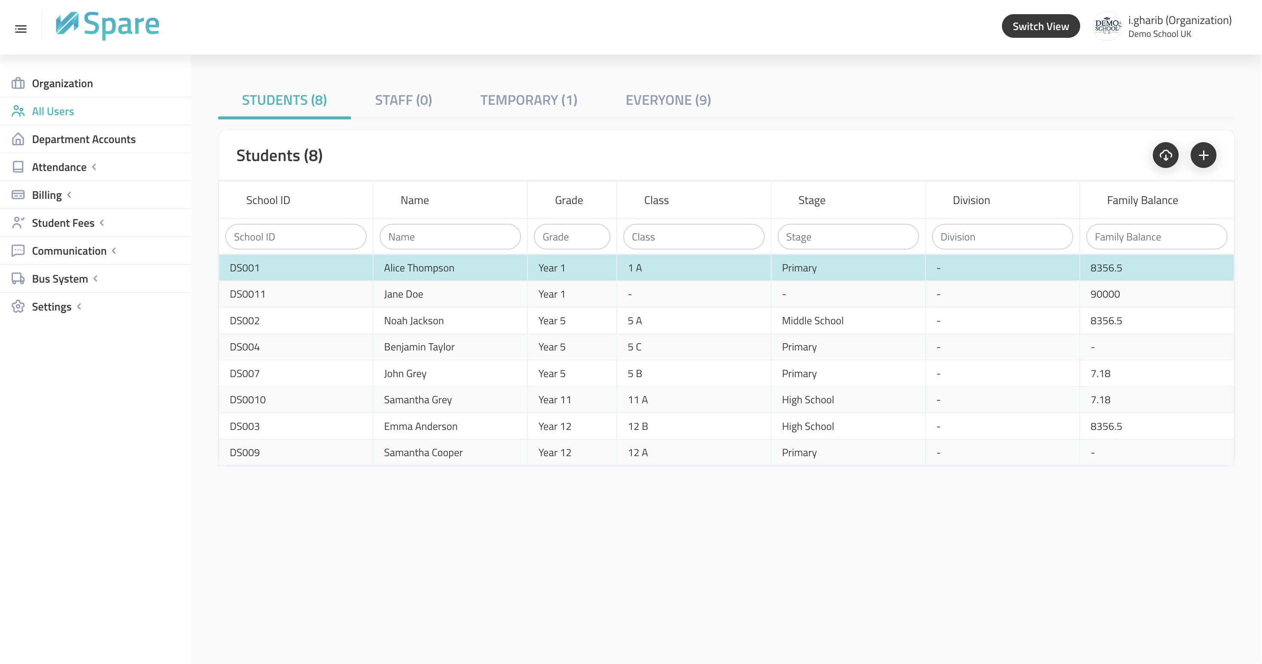
Task: Click the 5 C class cell
Action: tap(694, 347)
